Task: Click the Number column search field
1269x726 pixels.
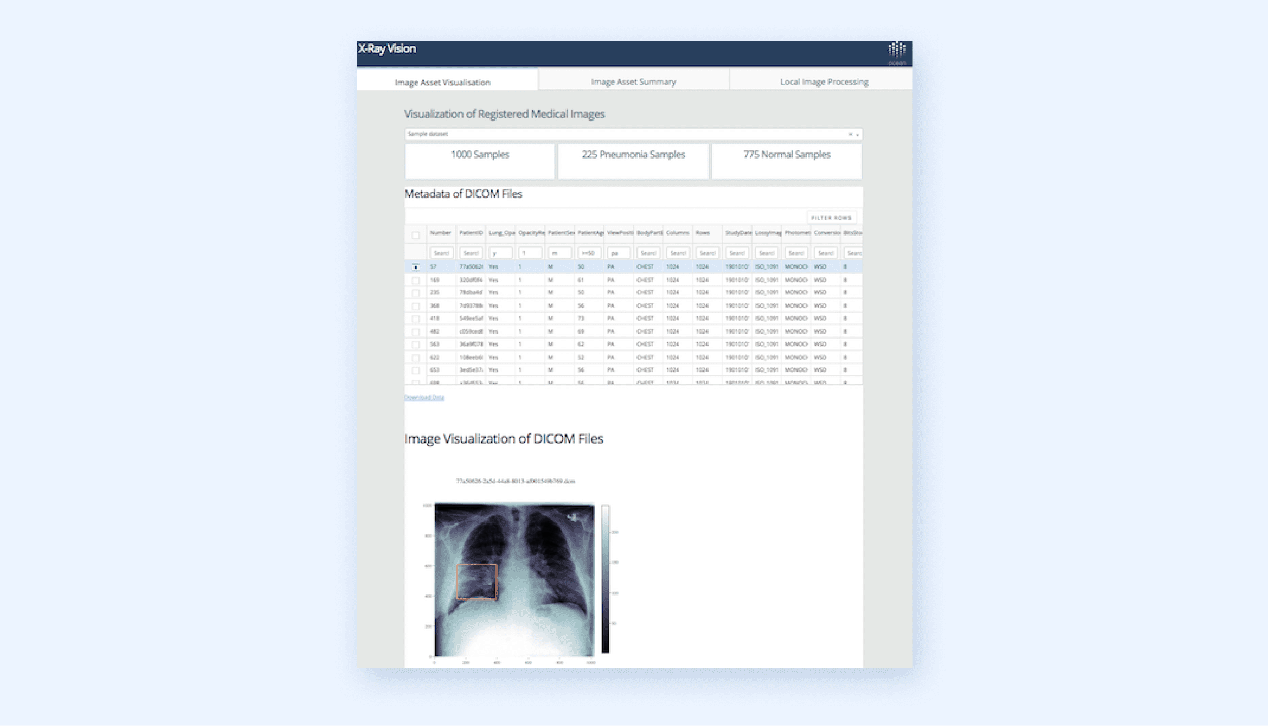Action: coord(441,253)
